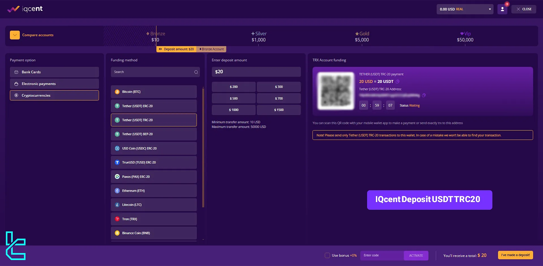Screen dimensions: 543x266
Task: Click the Compare accounts link
Action: pos(38,35)
